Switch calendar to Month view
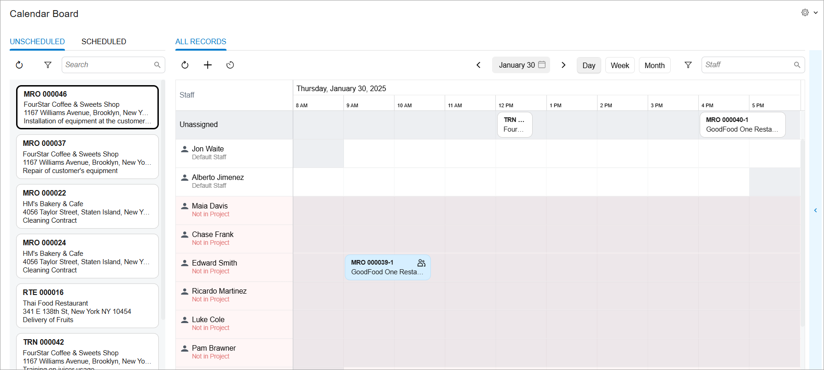The width and height of the screenshot is (824, 370). [654, 65]
